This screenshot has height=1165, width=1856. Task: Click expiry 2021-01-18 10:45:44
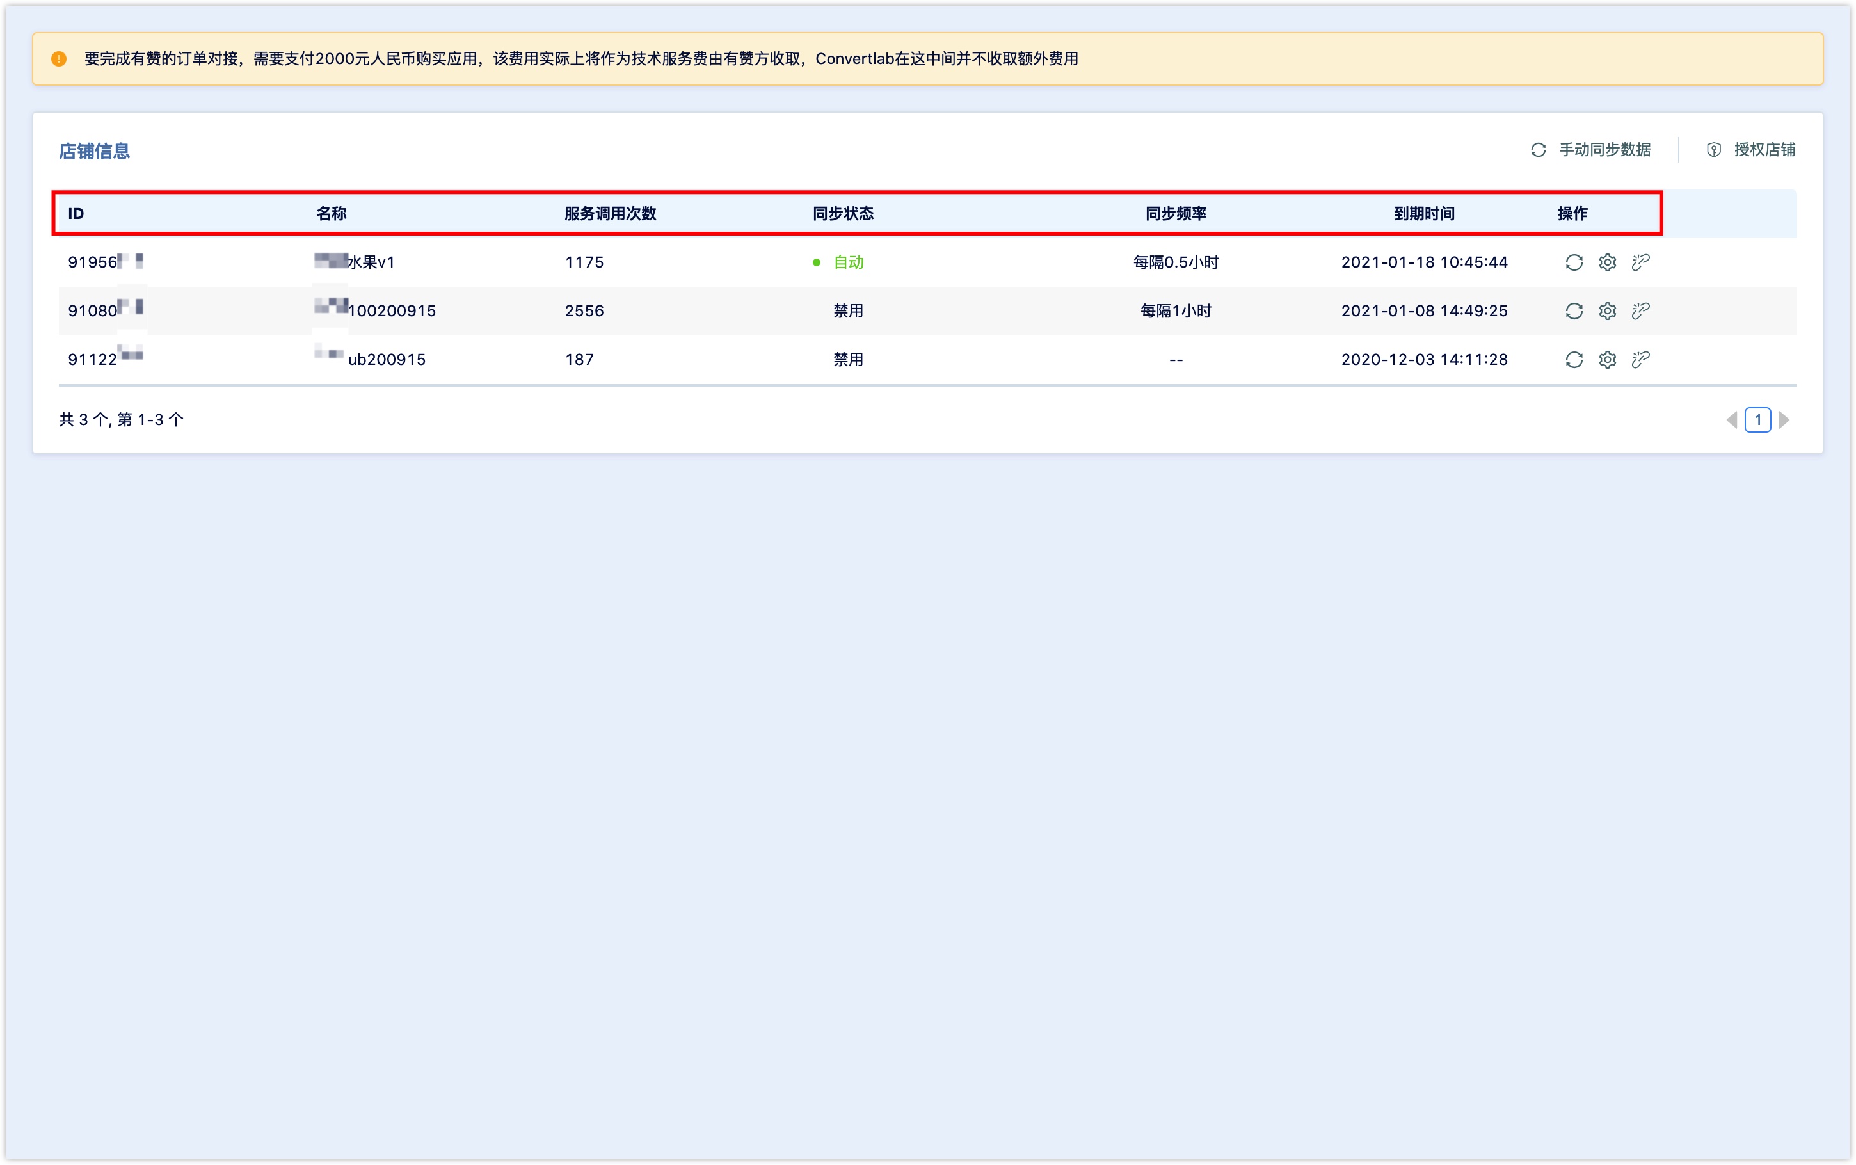coord(1424,262)
